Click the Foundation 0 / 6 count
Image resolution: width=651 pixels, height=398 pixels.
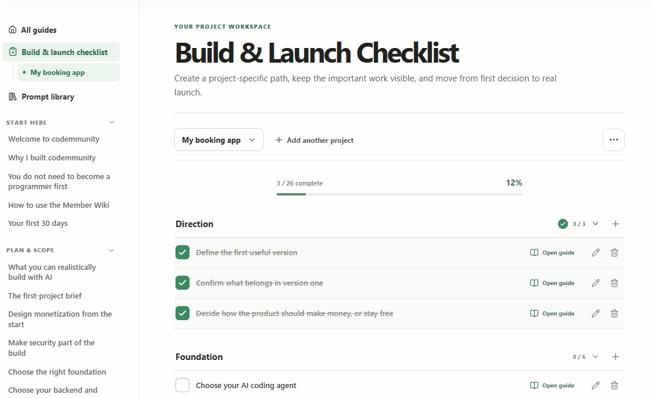tap(579, 357)
